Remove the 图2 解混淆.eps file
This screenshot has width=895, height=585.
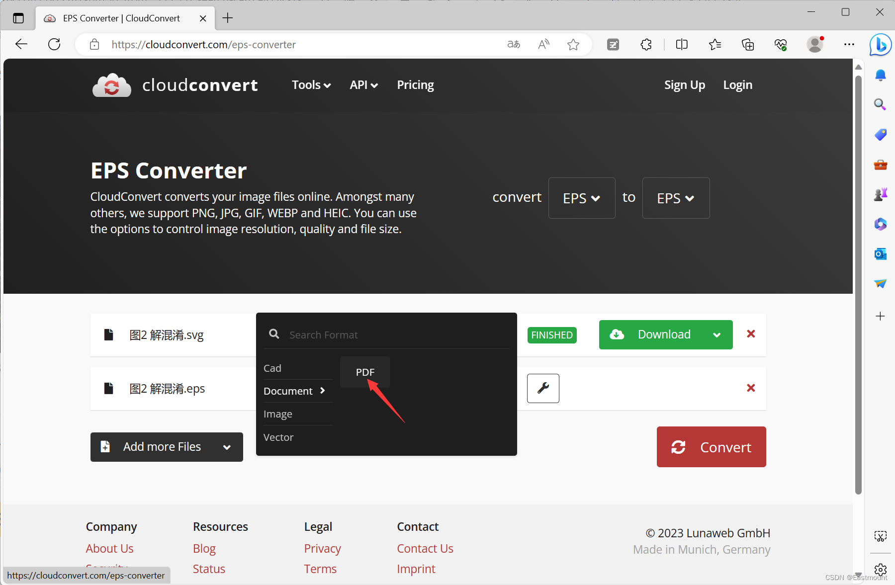pyautogui.click(x=751, y=388)
